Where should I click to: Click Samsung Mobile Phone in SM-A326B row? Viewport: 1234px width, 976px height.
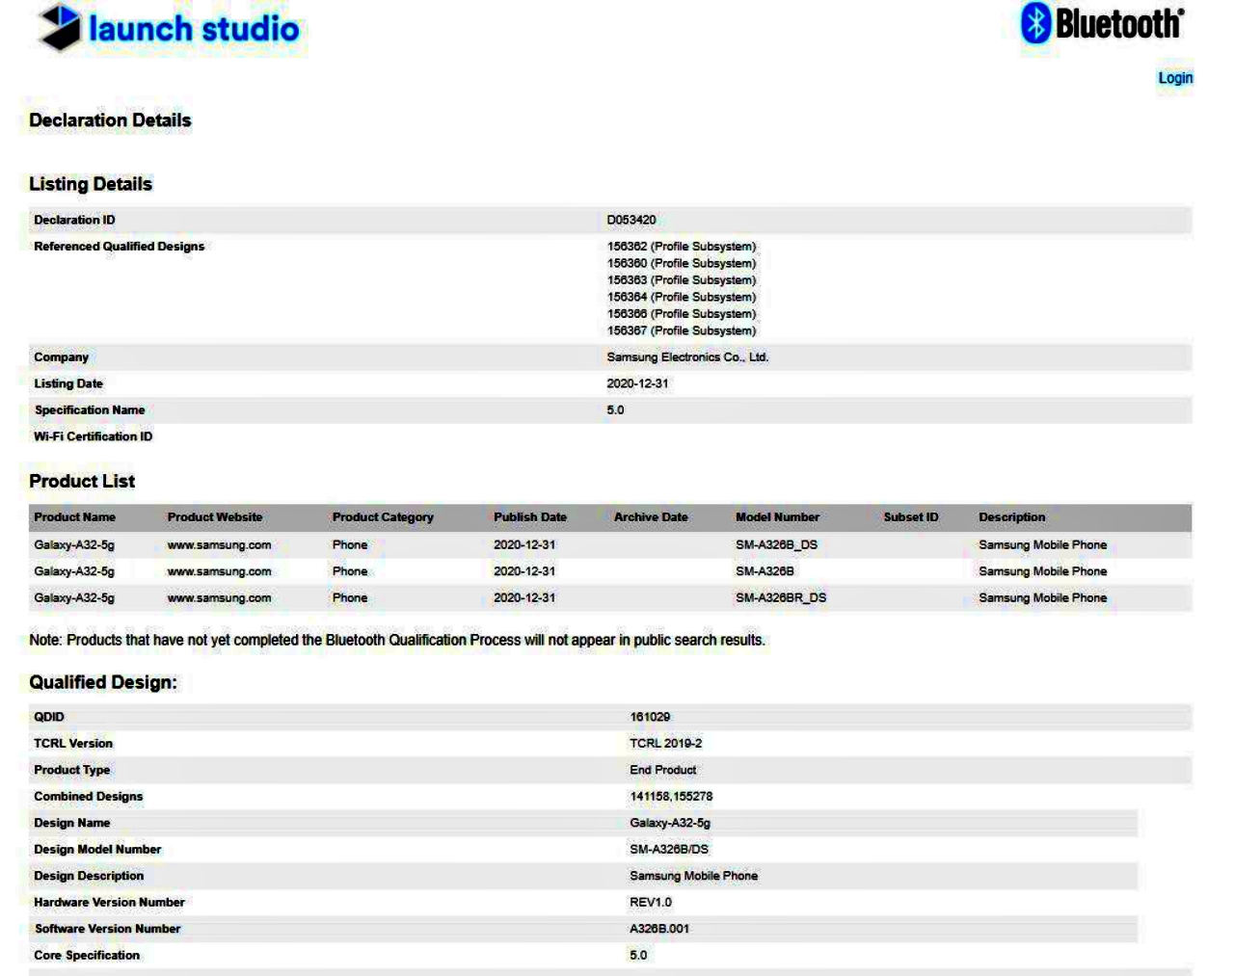click(x=1042, y=571)
